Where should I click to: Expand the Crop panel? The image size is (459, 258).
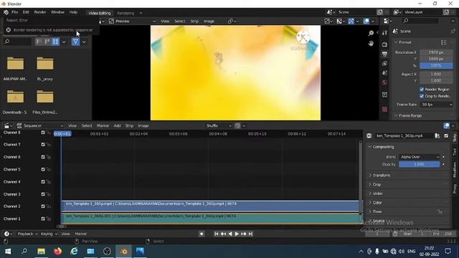click(377, 184)
